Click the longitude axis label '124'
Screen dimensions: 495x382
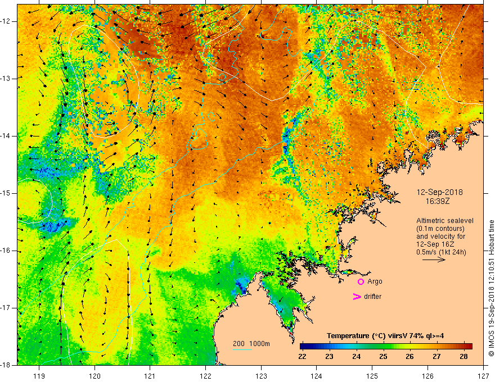317,376
